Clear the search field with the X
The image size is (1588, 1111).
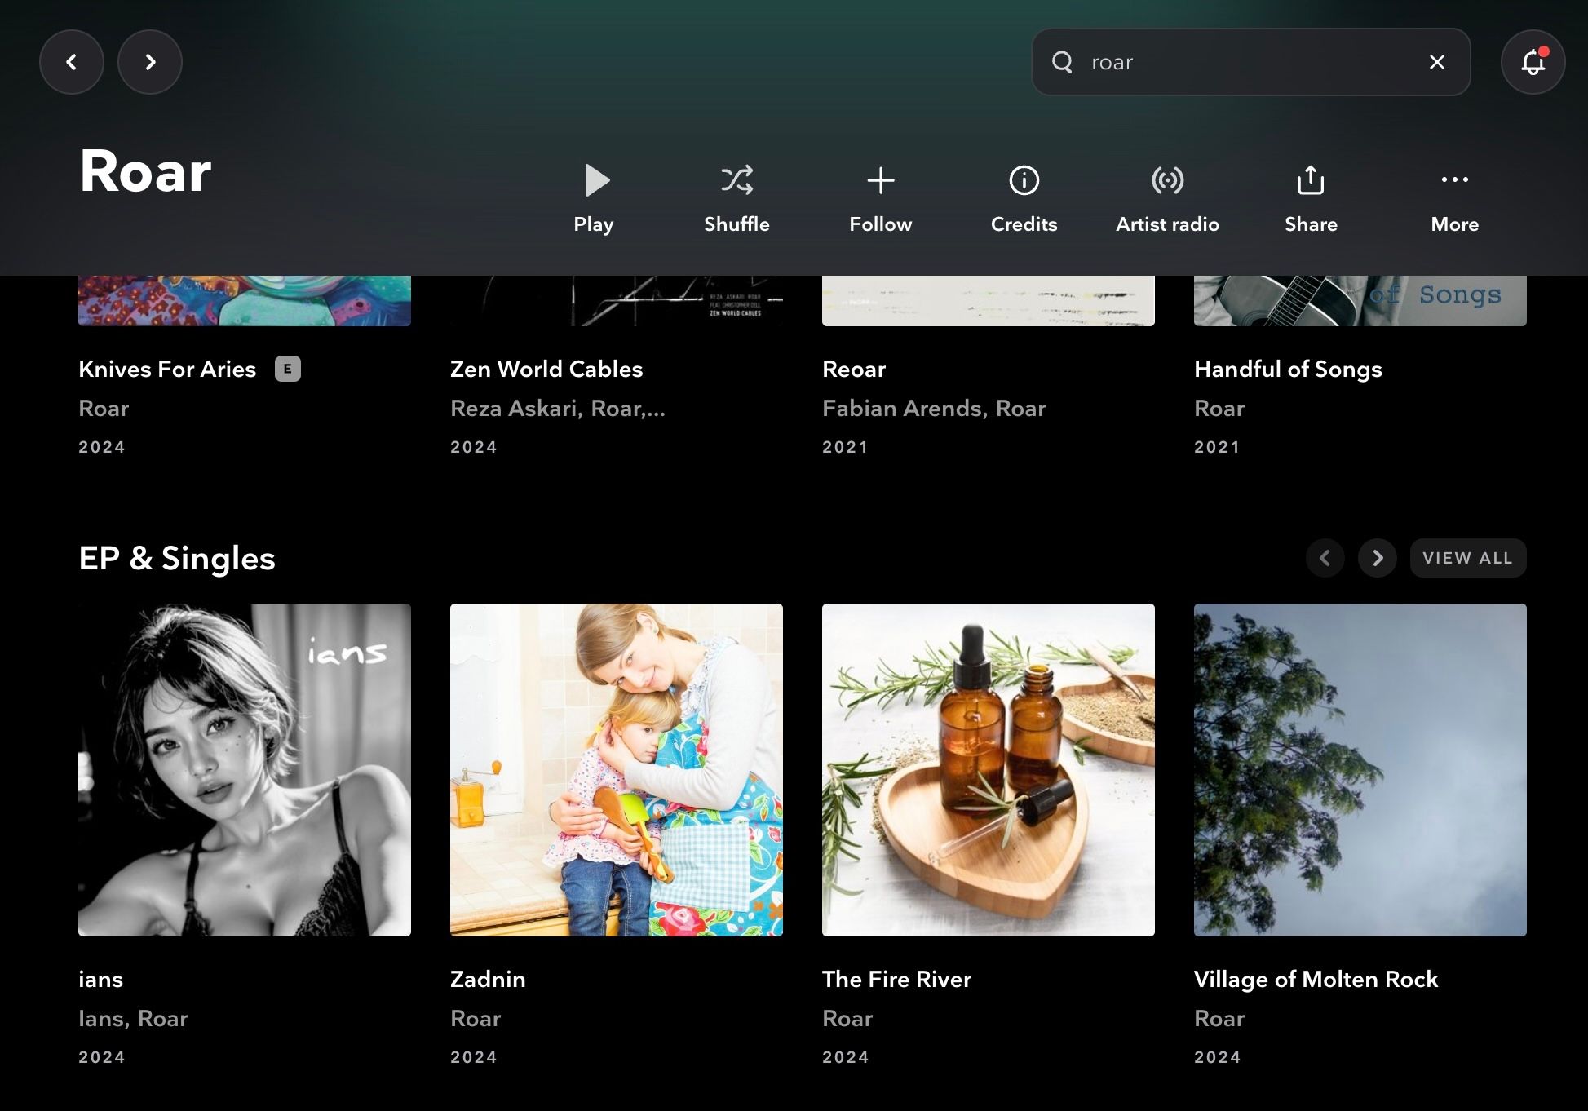[1437, 62]
